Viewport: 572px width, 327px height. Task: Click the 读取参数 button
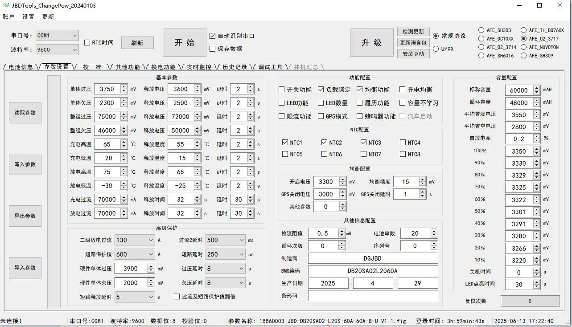click(x=25, y=113)
